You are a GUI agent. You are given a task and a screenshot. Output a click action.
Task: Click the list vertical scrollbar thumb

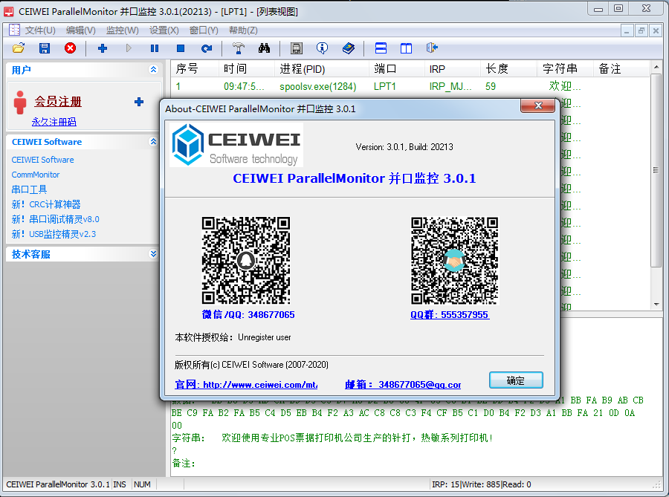click(x=656, y=171)
